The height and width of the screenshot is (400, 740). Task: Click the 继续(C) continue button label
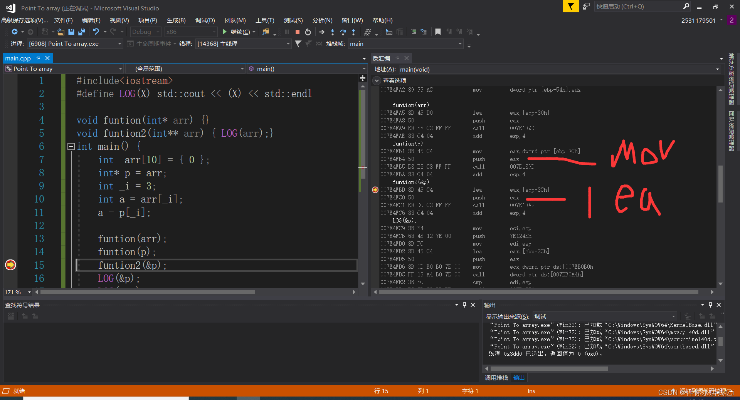pos(240,32)
